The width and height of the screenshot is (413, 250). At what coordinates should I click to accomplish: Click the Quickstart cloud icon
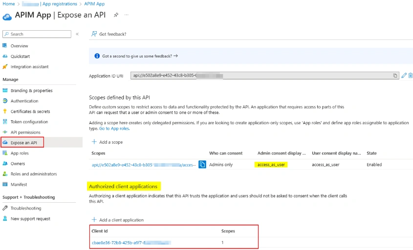tap(5, 56)
